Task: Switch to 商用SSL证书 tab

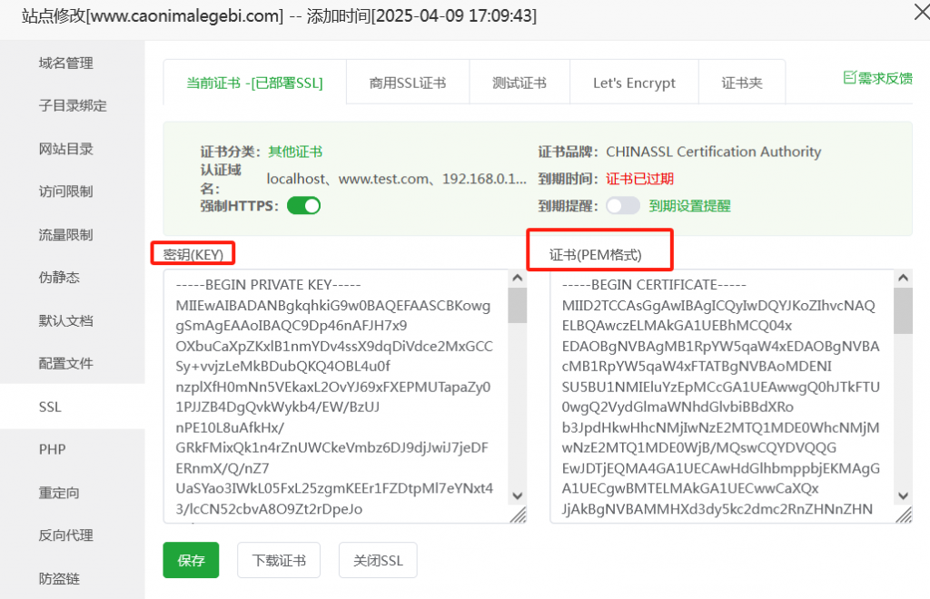Action: pos(408,83)
